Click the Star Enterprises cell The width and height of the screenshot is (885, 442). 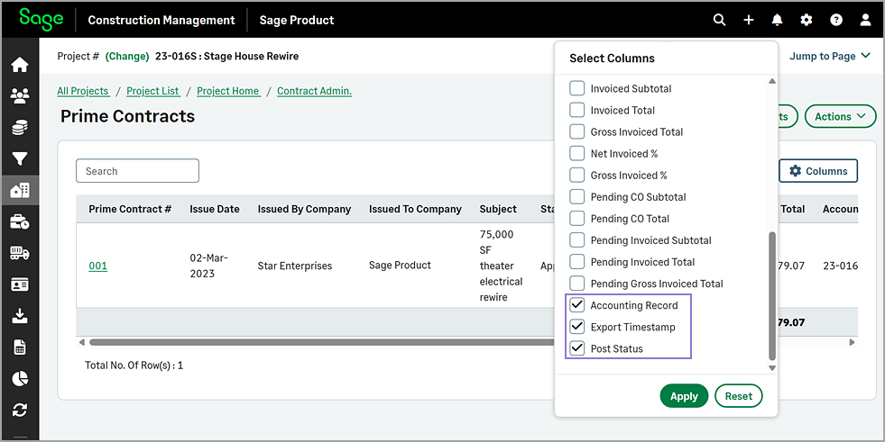(x=295, y=266)
